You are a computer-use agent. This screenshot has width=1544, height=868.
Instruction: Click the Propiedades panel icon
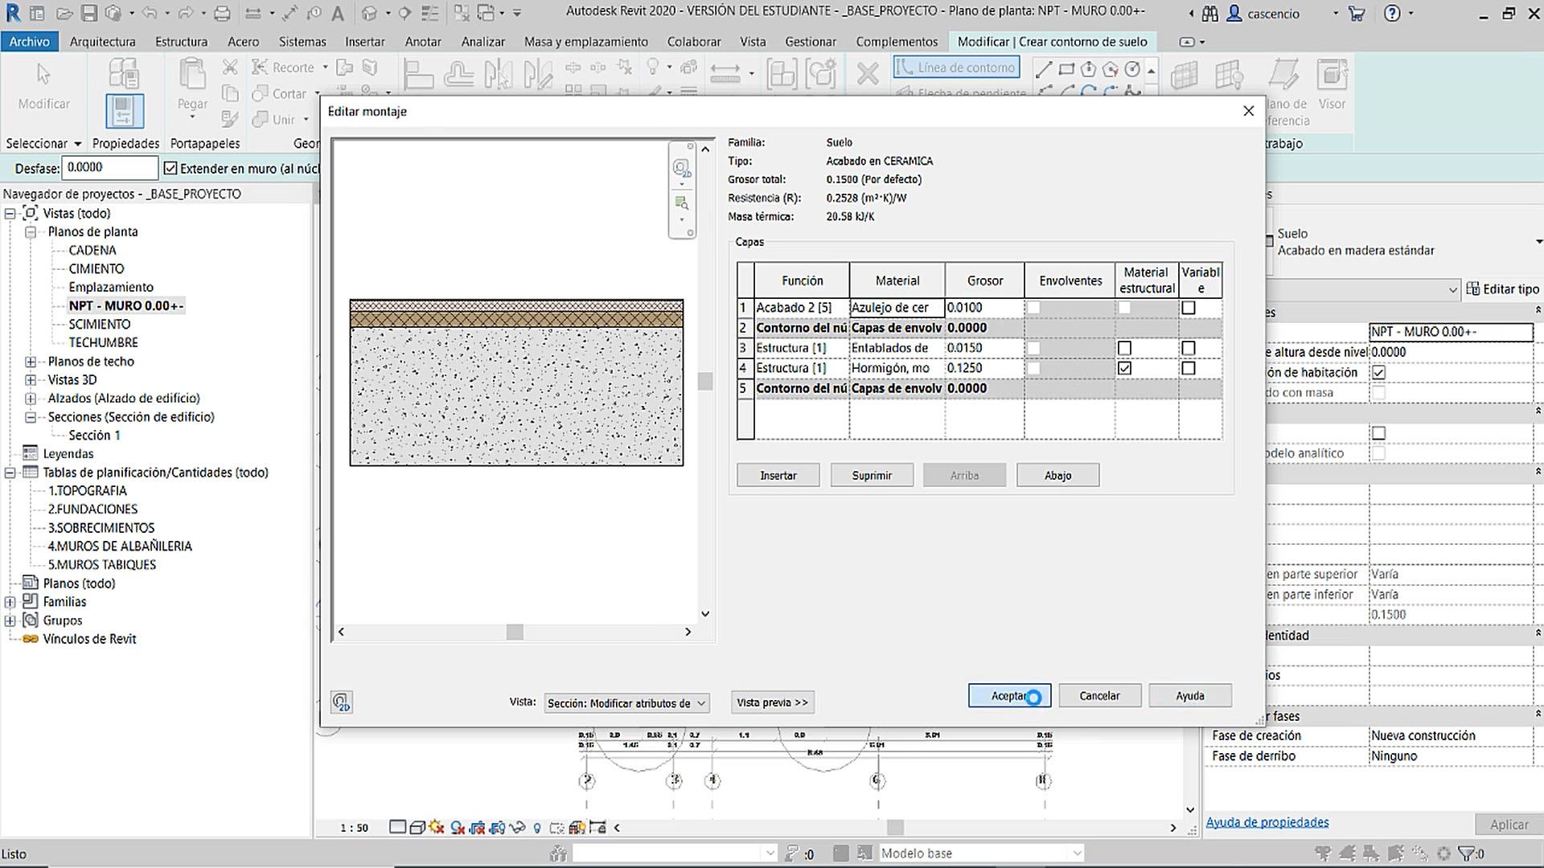click(124, 110)
